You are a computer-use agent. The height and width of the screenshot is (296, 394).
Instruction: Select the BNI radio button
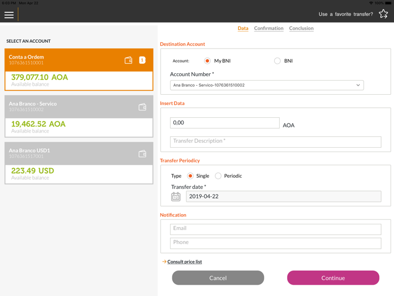pos(277,61)
